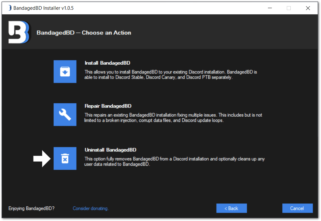Open the Consider donating link
Image resolution: width=321 pixels, height=221 pixels.
pyautogui.click(x=91, y=208)
